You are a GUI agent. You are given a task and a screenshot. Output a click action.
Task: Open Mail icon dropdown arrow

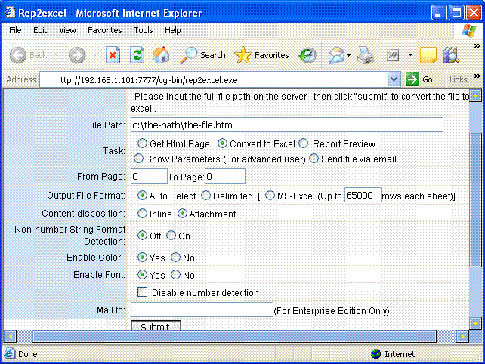348,55
